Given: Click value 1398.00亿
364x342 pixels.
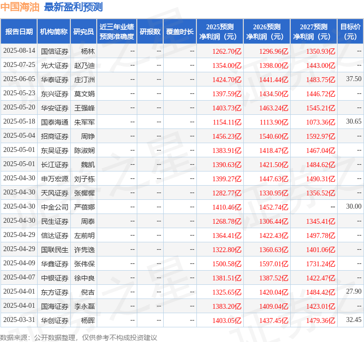Looking at the screenshot, I should [274, 65].
